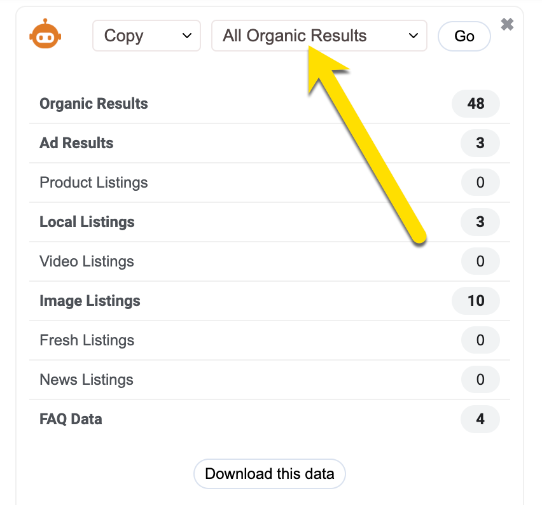542x505 pixels.
Task: Click the Video Listings zero badge
Action: (x=480, y=261)
